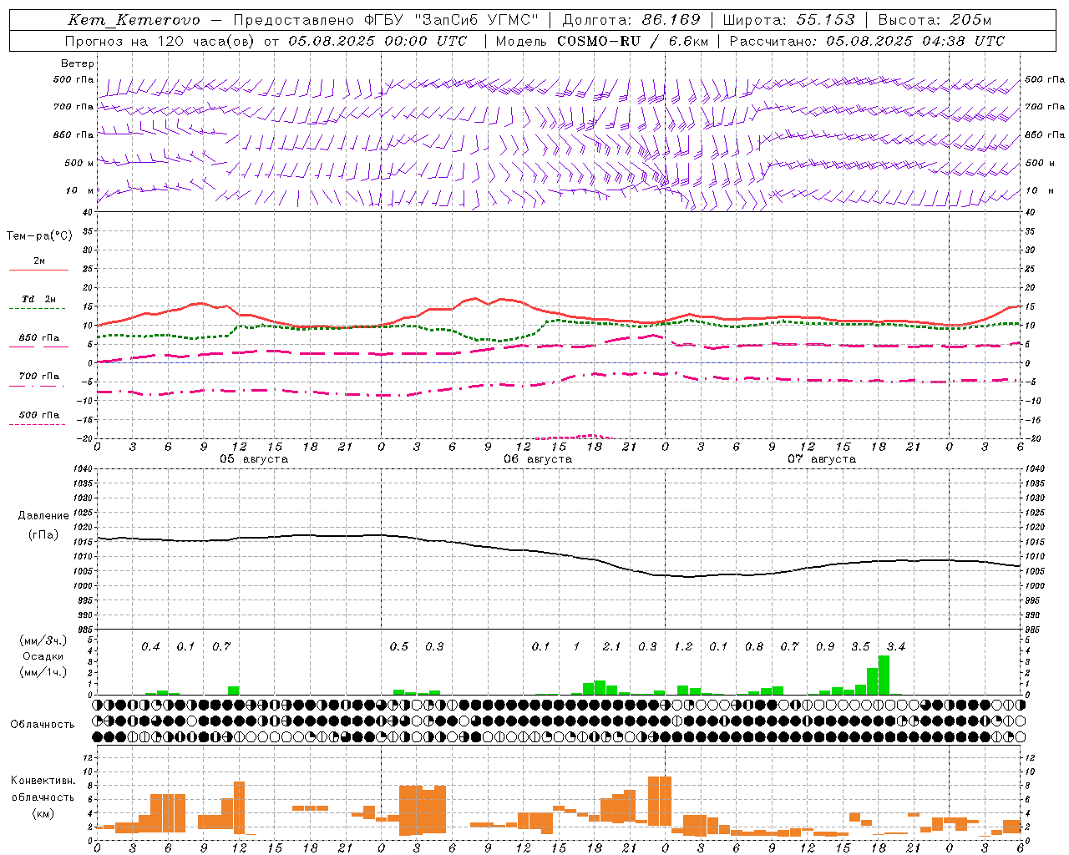1069x855 pixels.
Task: Click the "10 м" label on right wind axis
Action: pyautogui.click(x=1039, y=190)
